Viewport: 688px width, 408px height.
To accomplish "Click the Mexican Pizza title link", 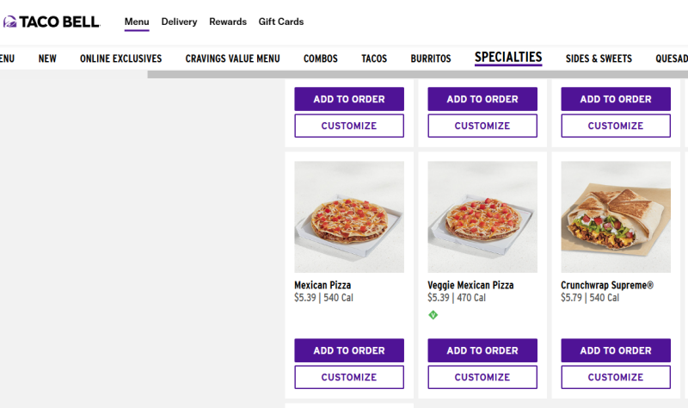I will coord(322,285).
